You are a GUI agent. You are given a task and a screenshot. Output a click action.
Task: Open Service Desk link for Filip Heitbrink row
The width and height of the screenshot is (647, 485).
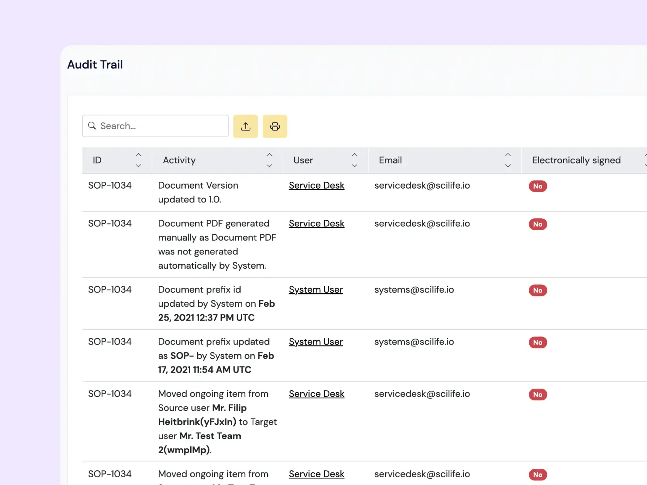(x=316, y=394)
